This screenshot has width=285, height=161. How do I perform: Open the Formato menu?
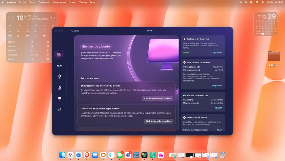pyautogui.click(x=72, y=2)
